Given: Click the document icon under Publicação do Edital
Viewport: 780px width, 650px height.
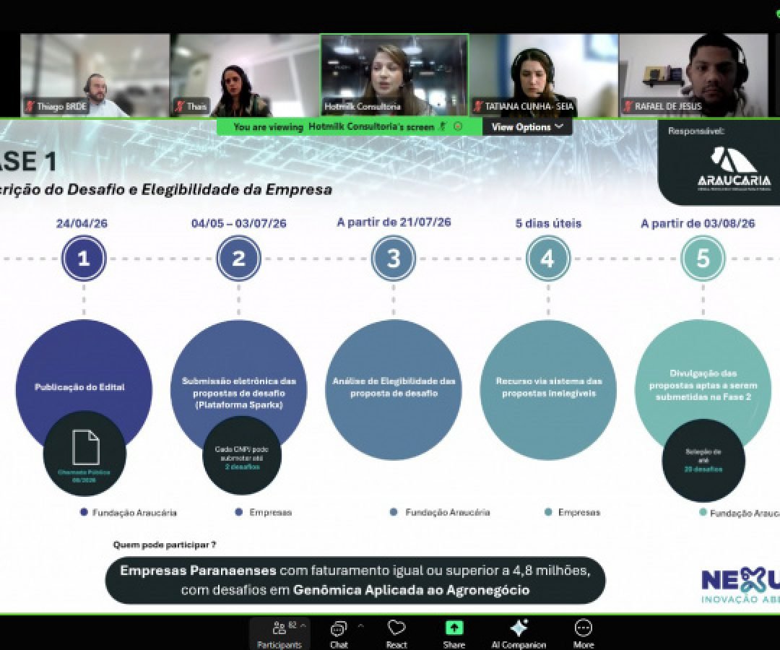Looking at the screenshot, I should click(x=86, y=448).
